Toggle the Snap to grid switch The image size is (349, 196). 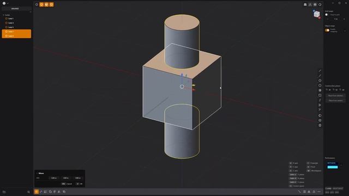coord(327,15)
